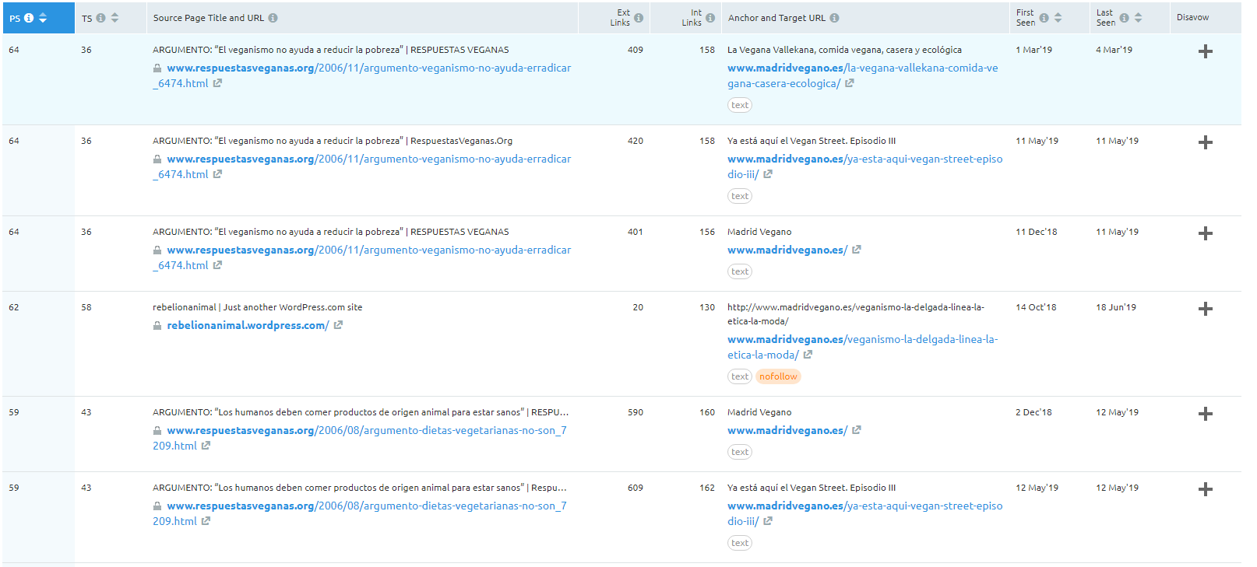Click the Last Seen date 4 Mar'19
The height and width of the screenshot is (567, 1257).
1114,50
